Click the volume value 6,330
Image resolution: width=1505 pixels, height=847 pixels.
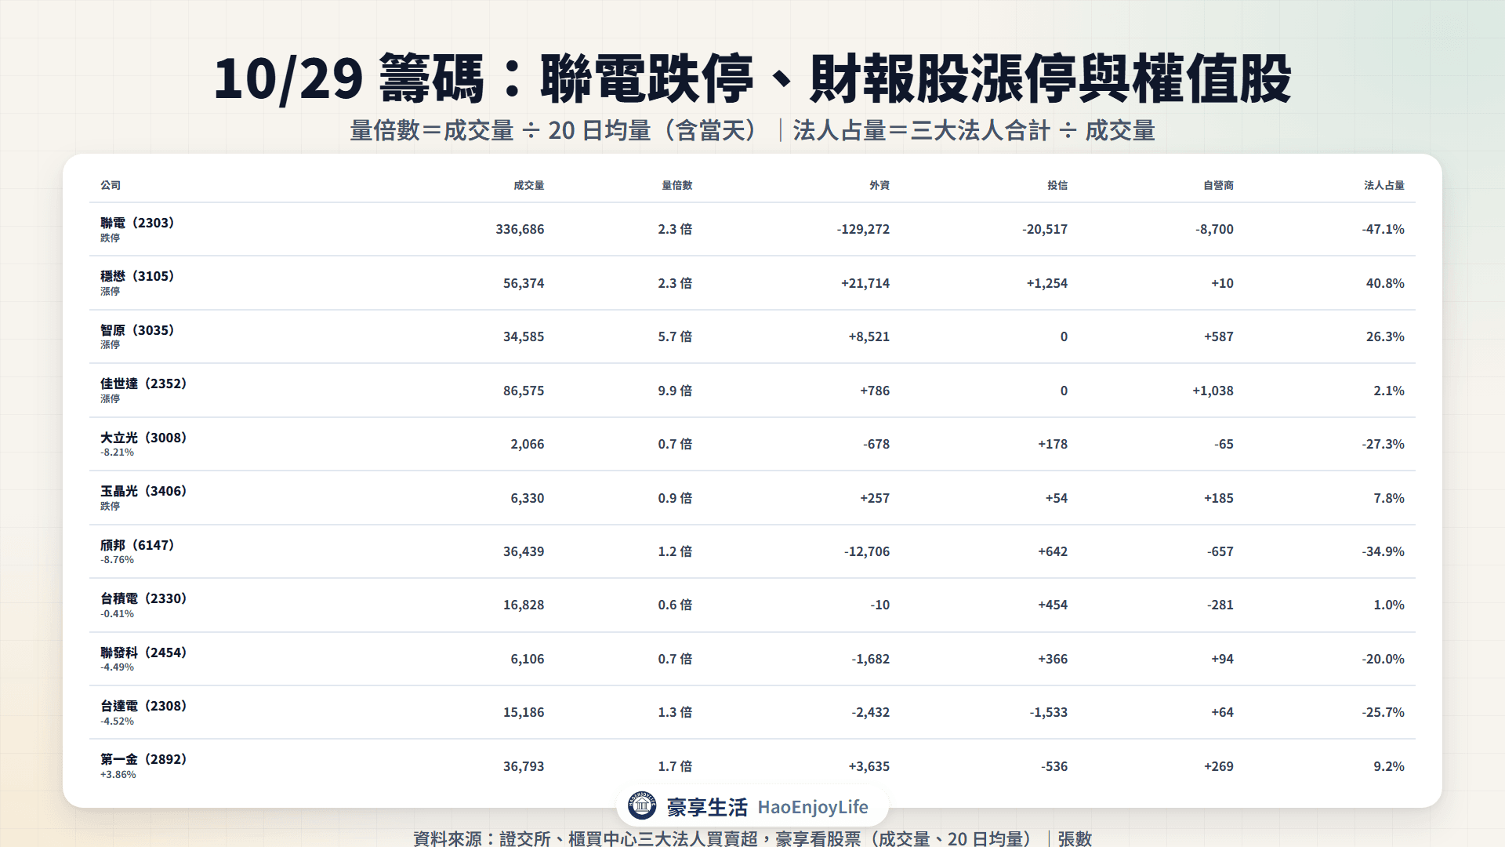(528, 498)
